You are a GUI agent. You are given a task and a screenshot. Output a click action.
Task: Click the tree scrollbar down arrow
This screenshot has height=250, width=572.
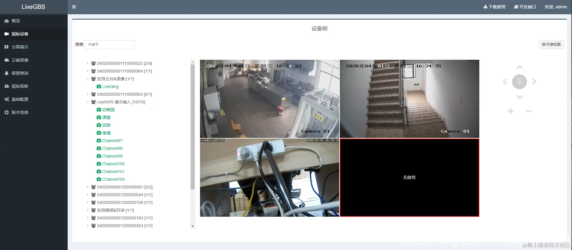(x=193, y=226)
